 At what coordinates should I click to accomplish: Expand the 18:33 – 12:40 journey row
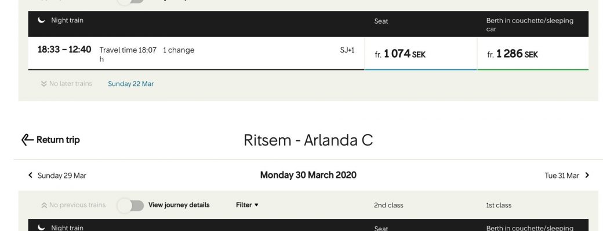[x=196, y=54]
